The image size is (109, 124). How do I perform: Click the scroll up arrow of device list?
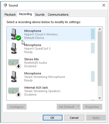click(x=100, y=29)
